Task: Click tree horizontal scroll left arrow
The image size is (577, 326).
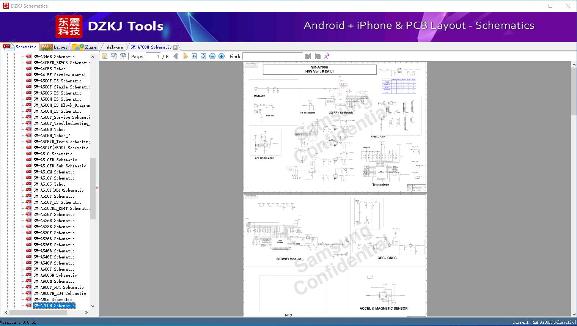Action: tap(6, 312)
